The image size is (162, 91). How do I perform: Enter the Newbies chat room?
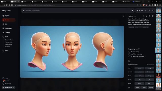[x=7, y=47]
